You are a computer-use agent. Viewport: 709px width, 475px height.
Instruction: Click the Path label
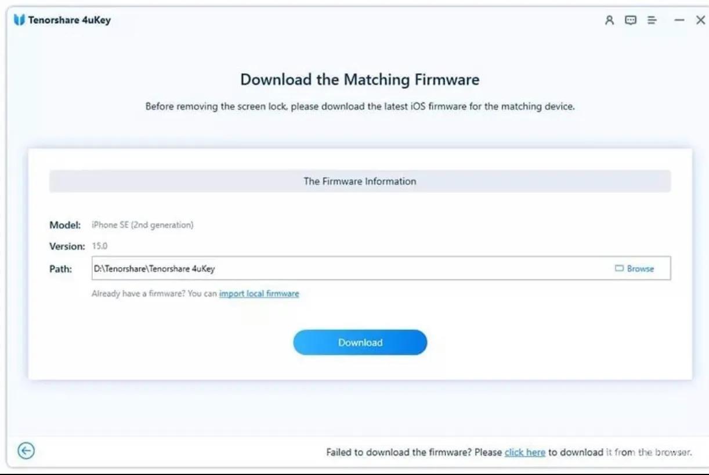click(x=60, y=269)
